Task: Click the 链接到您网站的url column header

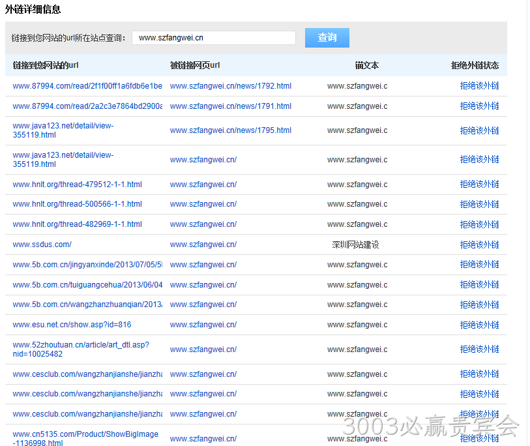Action: click(46, 65)
